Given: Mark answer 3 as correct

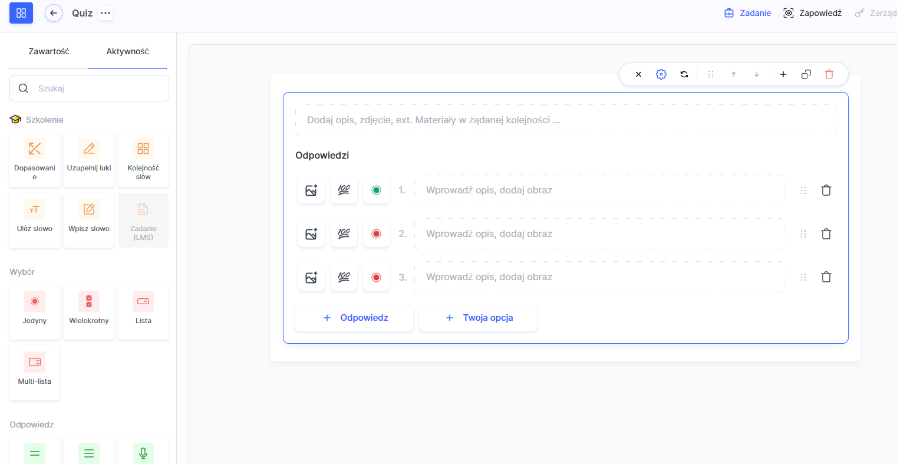Looking at the screenshot, I should (376, 277).
